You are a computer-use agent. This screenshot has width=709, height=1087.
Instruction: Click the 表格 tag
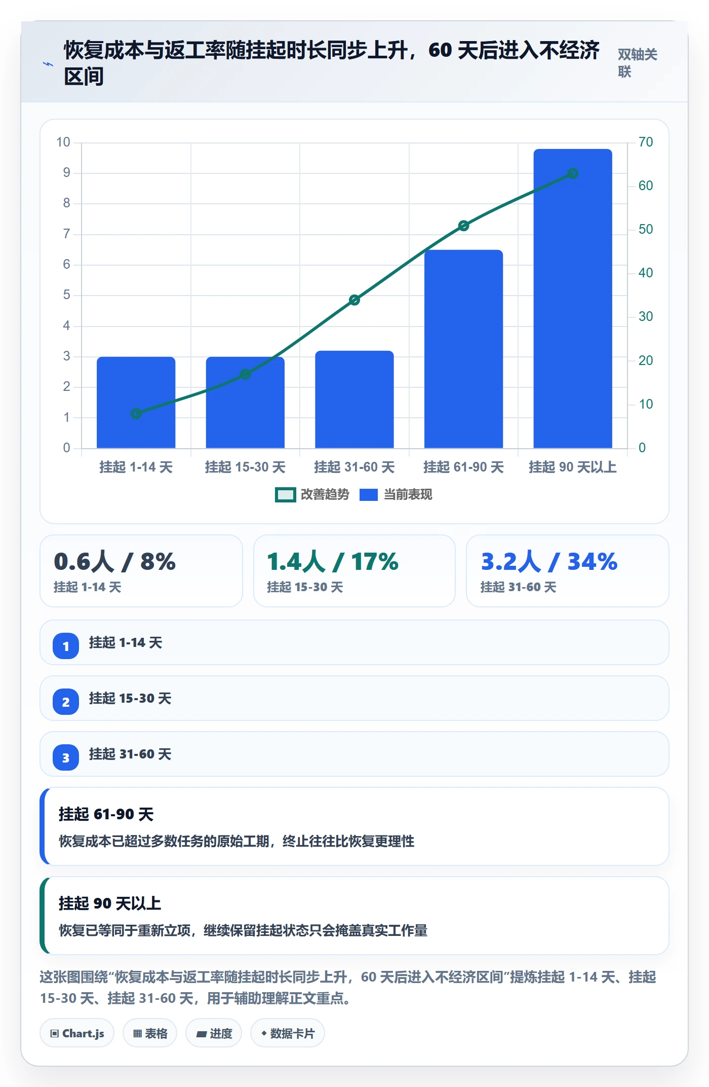150,1033
